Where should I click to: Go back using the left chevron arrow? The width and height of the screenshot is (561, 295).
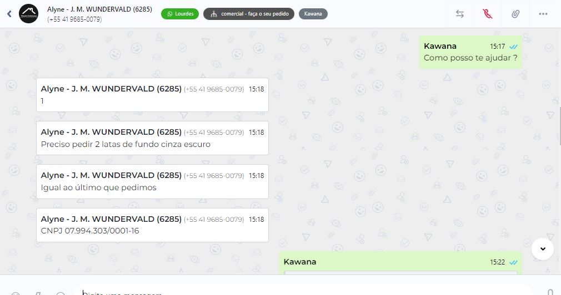(9, 14)
